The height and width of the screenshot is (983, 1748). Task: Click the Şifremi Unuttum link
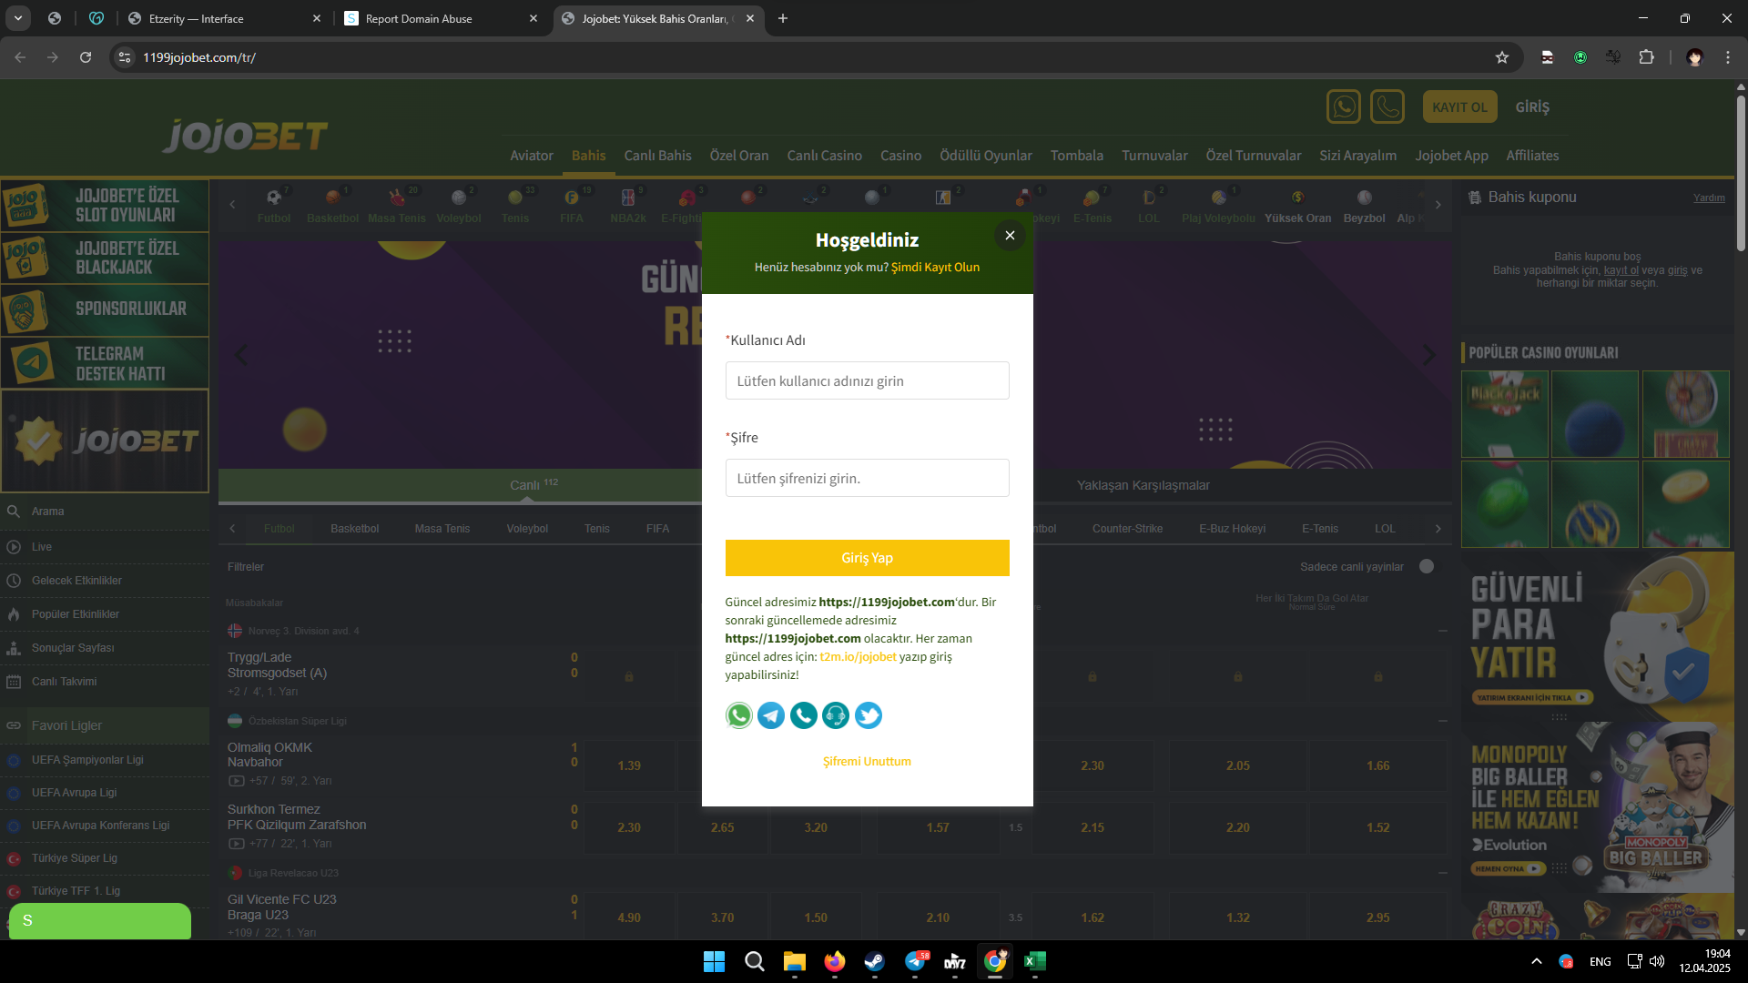click(867, 762)
